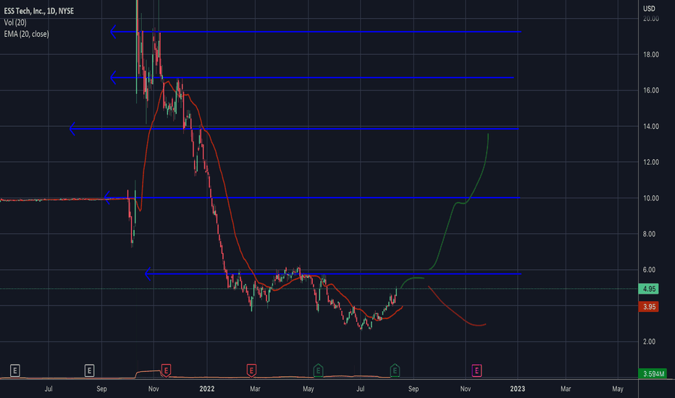Click the 8.00 price axis label
The height and width of the screenshot is (398, 675).
pyautogui.click(x=649, y=234)
